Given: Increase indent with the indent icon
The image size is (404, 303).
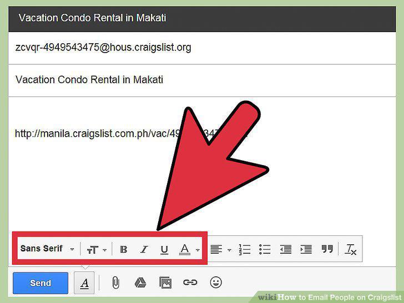Looking at the screenshot, I should click(x=306, y=249).
